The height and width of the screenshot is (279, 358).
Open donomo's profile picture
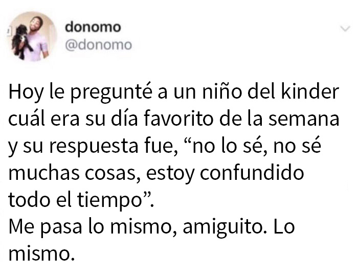[x=32, y=36]
